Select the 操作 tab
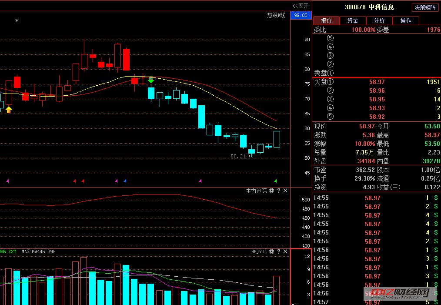This screenshot has width=441, height=305. tap(405, 20)
